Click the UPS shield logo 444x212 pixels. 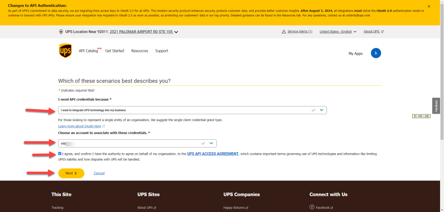pos(65,51)
